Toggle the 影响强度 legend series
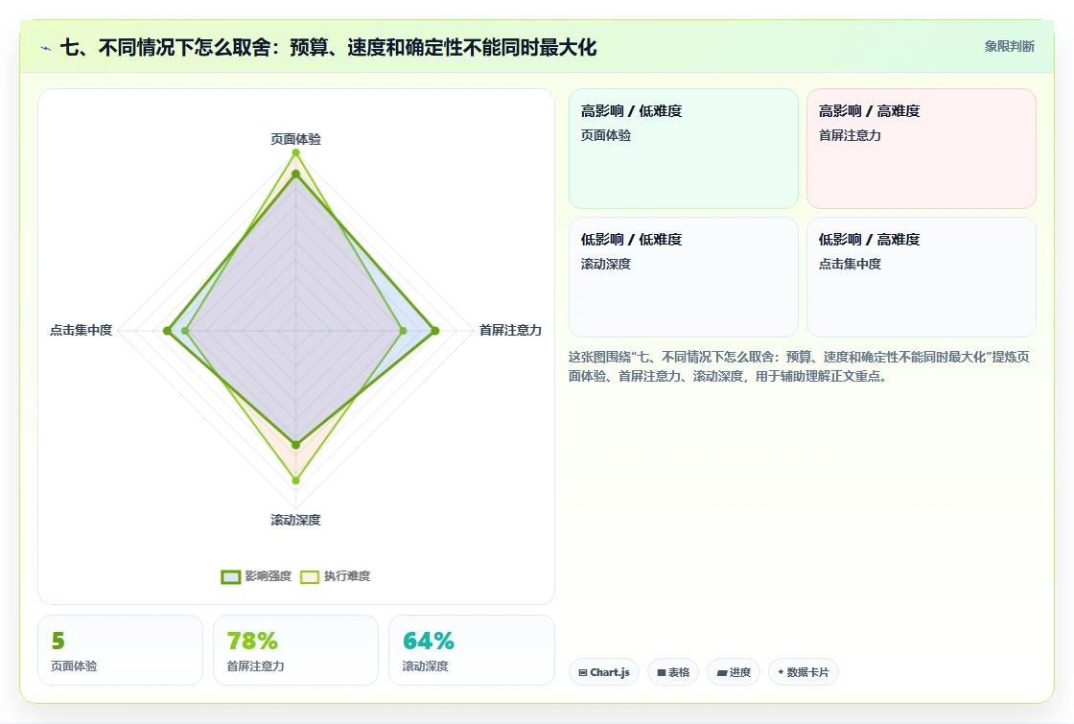 click(x=256, y=576)
